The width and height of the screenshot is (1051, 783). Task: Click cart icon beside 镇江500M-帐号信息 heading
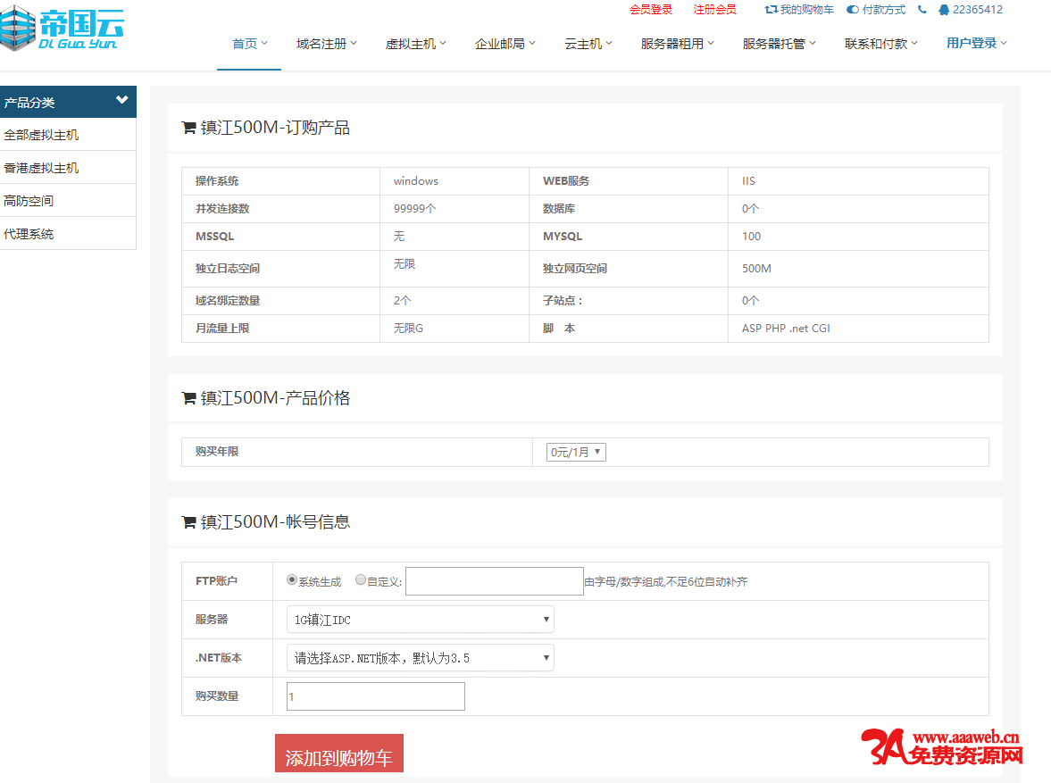pos(188,522)
